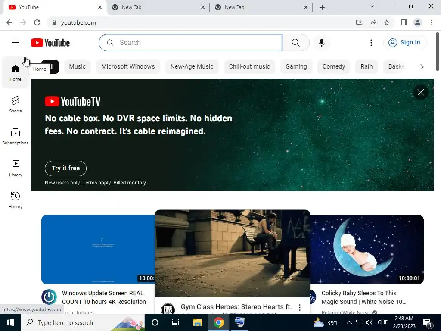
Task: Switch to the second New Tab
Action: point(158,7)
